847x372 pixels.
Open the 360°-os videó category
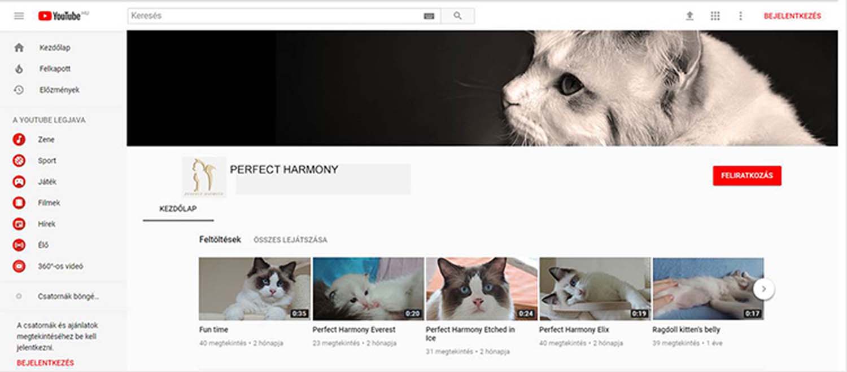pos(60,266)
